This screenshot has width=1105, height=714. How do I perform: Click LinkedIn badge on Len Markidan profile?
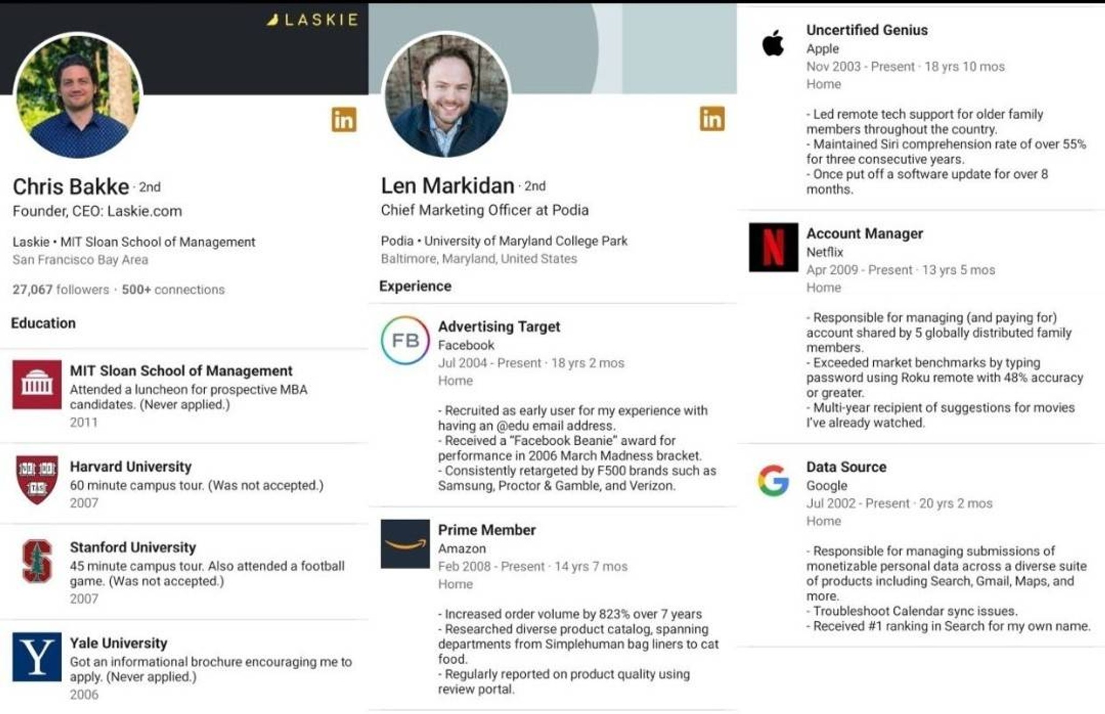click(x=712, y=119)
